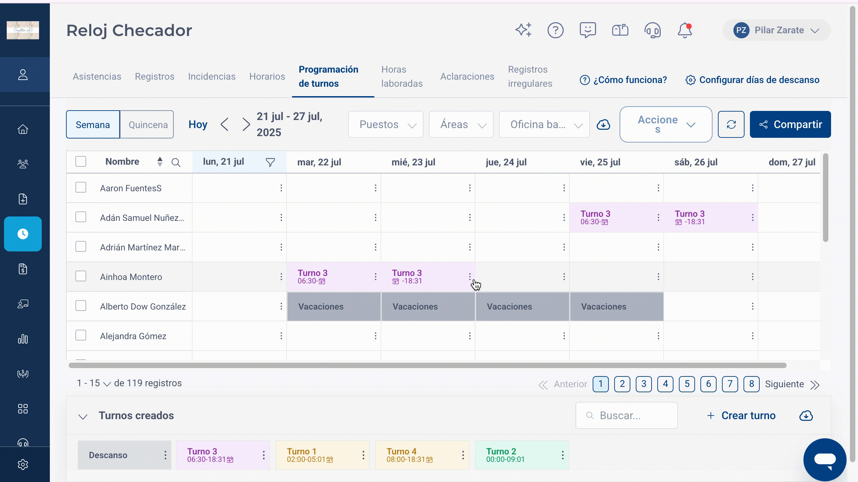The width and height of the screenshot is (858, 482).
Task: Open the notifications bell icon
Action: coord(685,30)
